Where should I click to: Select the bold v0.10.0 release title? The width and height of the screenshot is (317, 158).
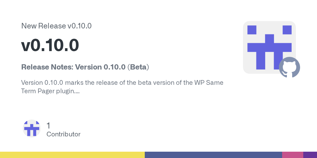[x=50, y=45]
